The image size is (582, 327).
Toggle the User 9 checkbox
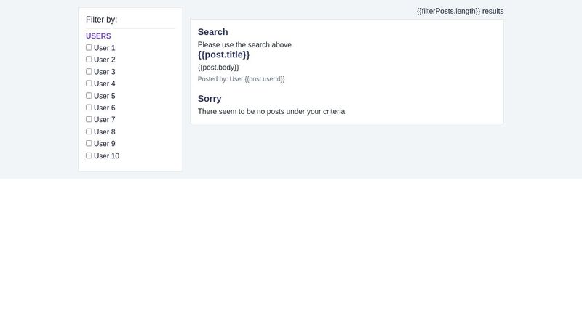[89, 143]
